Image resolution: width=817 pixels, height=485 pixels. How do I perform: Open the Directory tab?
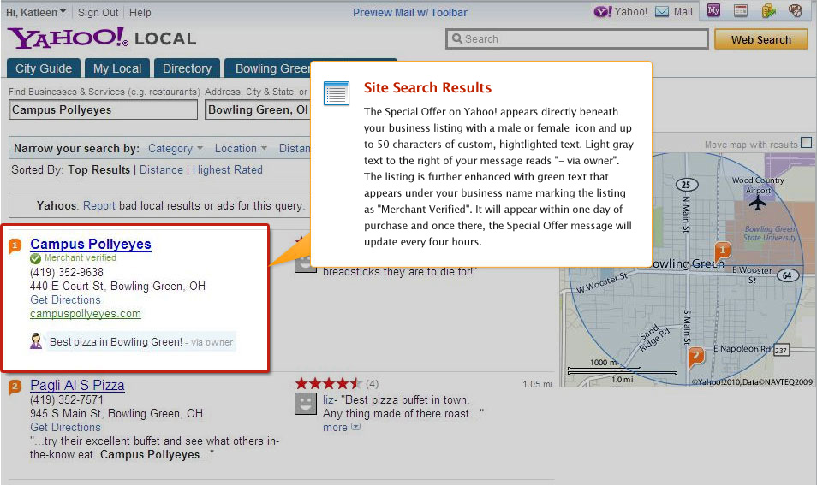[x=187, y=68]
